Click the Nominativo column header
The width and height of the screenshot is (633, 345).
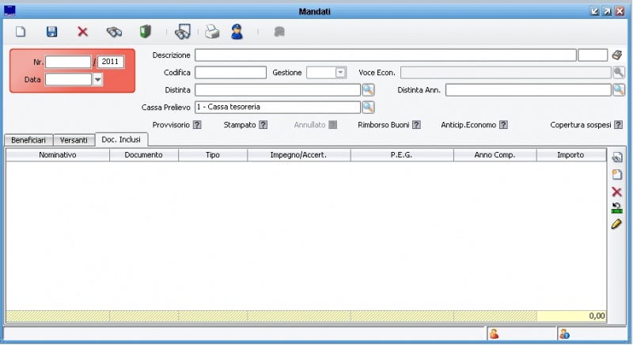[58, 155]
